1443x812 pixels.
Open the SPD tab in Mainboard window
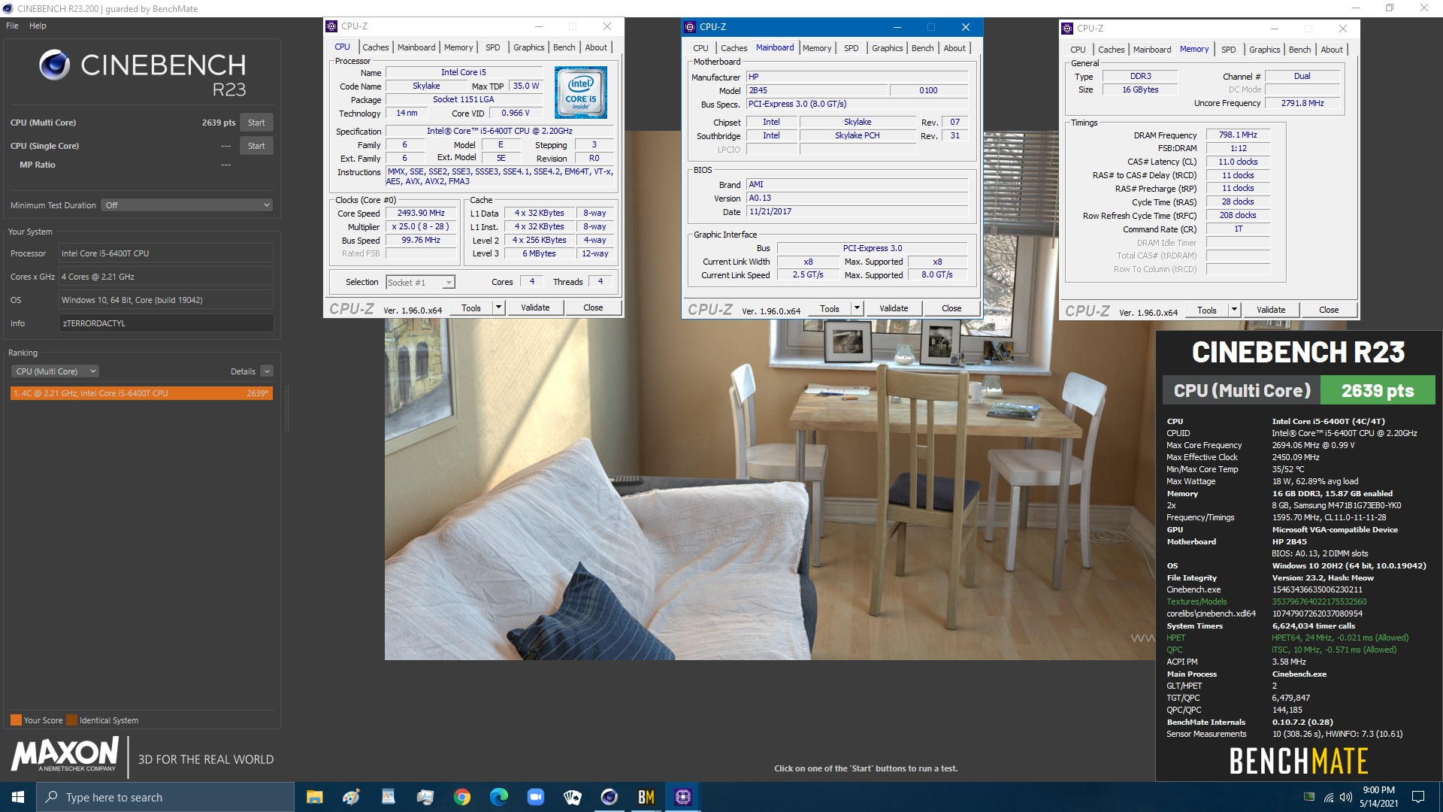pos(851,48)
